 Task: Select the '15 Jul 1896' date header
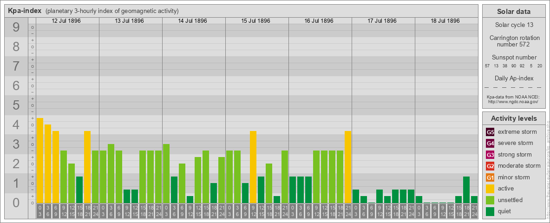point(255,21)
